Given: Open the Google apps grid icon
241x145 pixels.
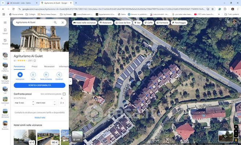Looking at the screenshot, I should [228, 22].
